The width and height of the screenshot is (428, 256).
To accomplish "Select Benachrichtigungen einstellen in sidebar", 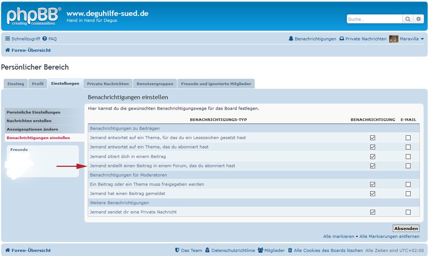I will [45, 138].
